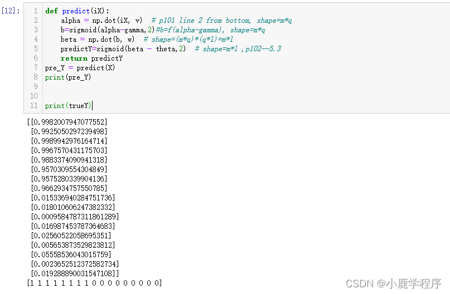Click output value 0.005653873529823812
This screenshot has width=450, height=294.
coord(72,245)
